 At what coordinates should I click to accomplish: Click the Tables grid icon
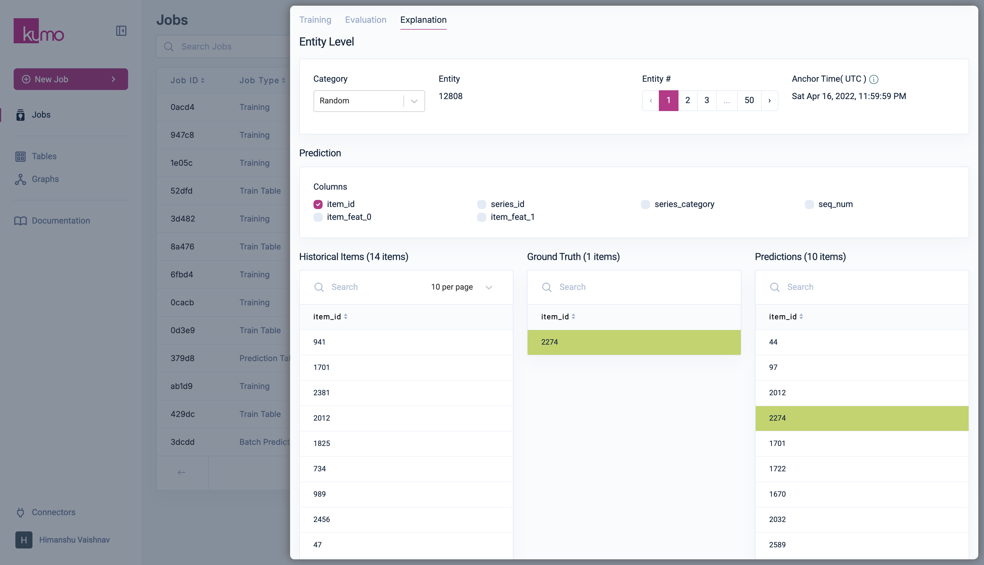20,156
